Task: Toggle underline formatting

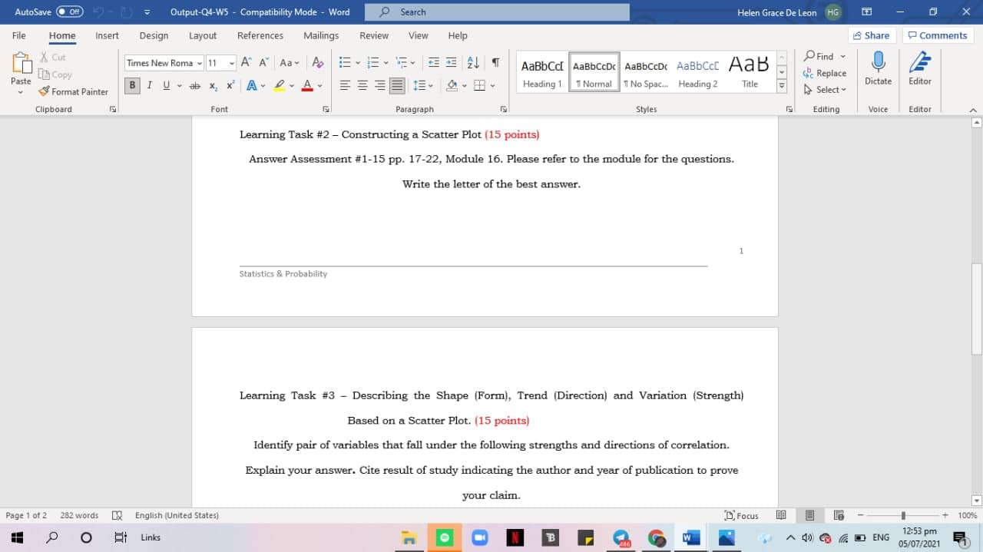Action: [x=166, y=85]
